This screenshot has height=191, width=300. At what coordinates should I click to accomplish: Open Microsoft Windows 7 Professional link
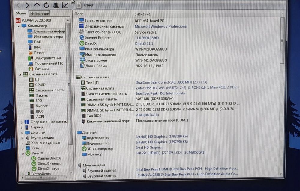(x=161, y=26)
